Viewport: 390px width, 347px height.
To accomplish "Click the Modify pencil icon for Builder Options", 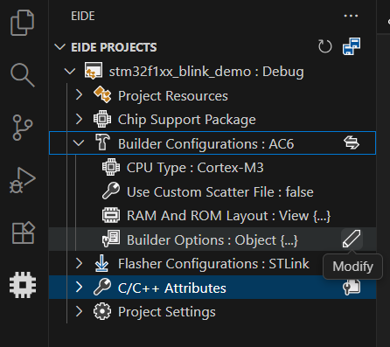I will point(352,239).
